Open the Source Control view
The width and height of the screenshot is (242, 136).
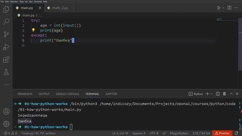[x=6, y=34]
